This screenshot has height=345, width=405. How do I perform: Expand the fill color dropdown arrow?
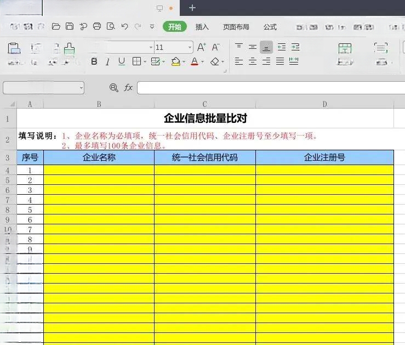(184, 61)
